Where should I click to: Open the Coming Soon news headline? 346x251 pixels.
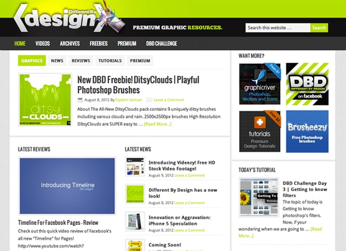click(165, 245)
